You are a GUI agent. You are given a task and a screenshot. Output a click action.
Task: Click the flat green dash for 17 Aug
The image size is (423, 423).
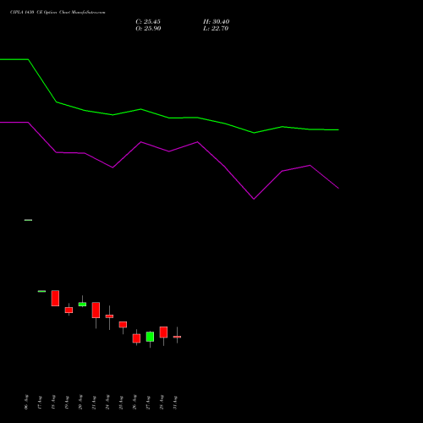pyautogui.click(x=41, y=291)
